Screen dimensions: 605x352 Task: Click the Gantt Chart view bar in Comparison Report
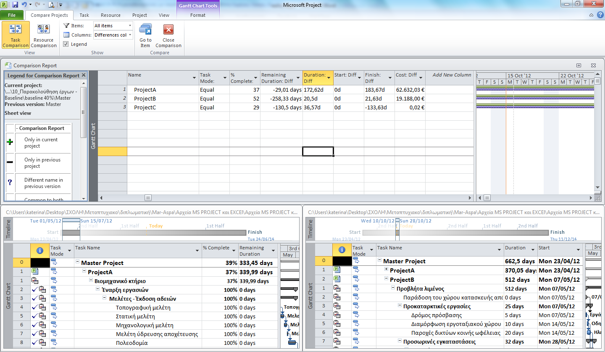click(93, 135)
